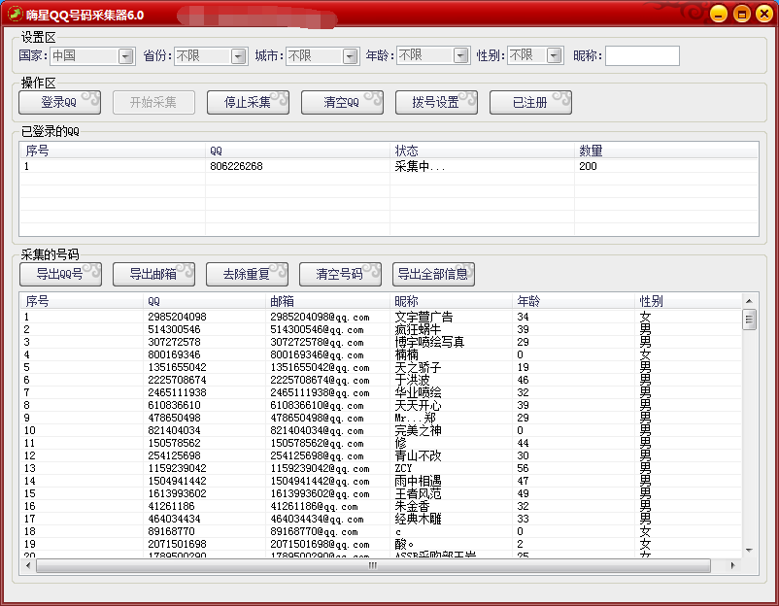The width and height of the screenshot is (779, 606).
Task: Sort logged-in list by 状态 column header
Action: click(482, 151)
